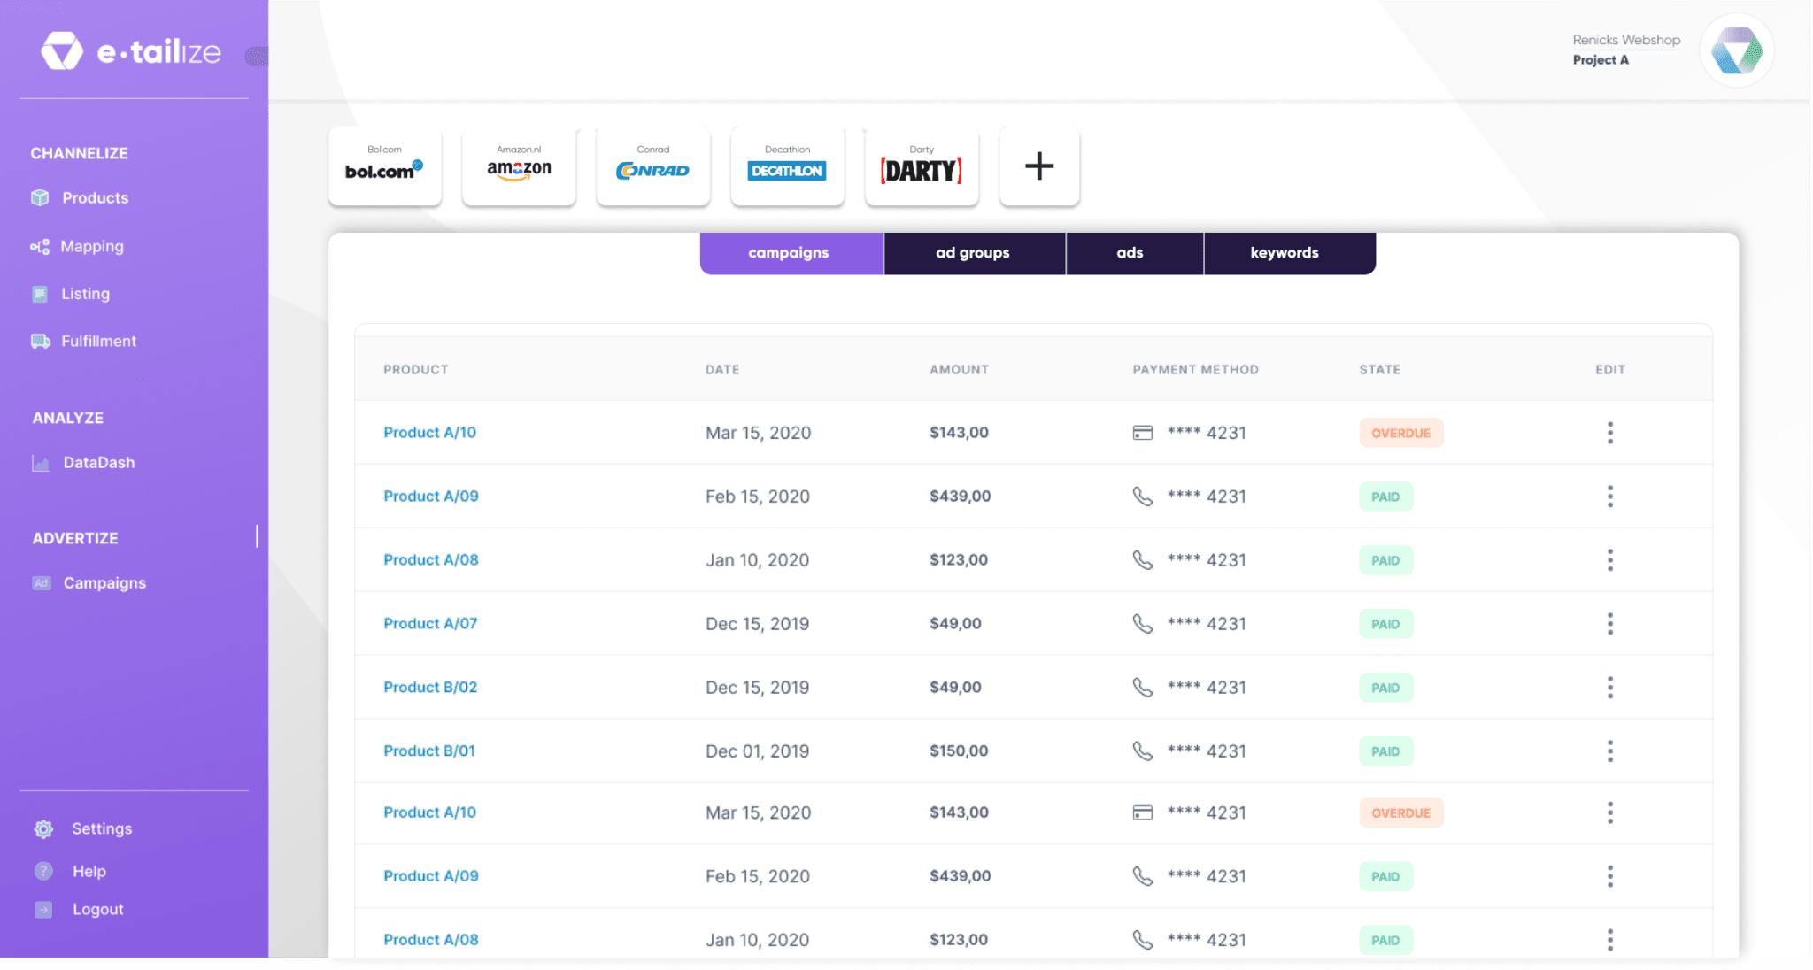Click the Help question mark icon
Screen dimensions: 1813x970
[x=43, y=872]
